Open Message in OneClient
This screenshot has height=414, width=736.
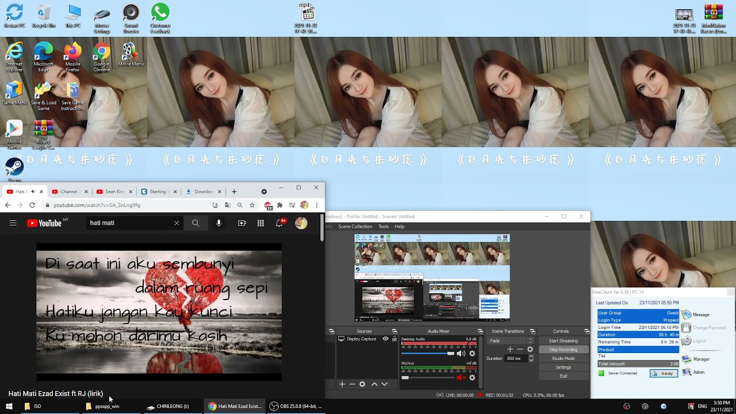tap(696, 315)
